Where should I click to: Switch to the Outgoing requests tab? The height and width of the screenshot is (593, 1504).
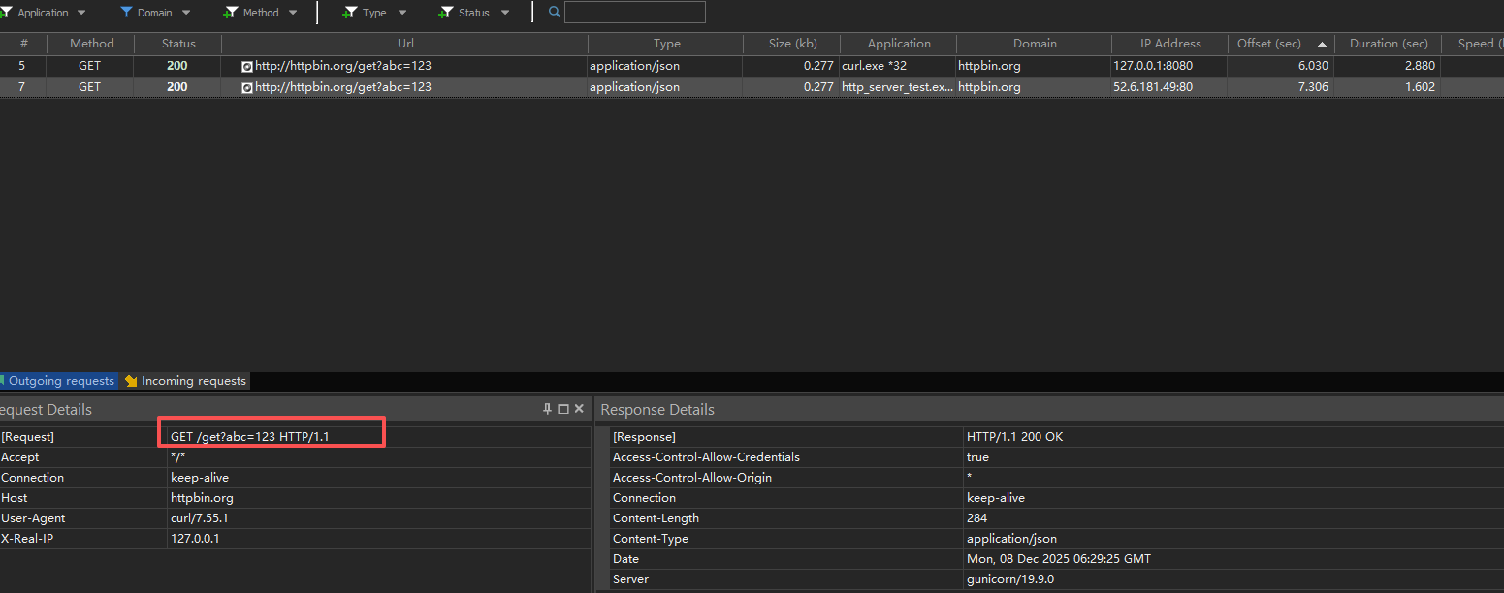[58, 381]
